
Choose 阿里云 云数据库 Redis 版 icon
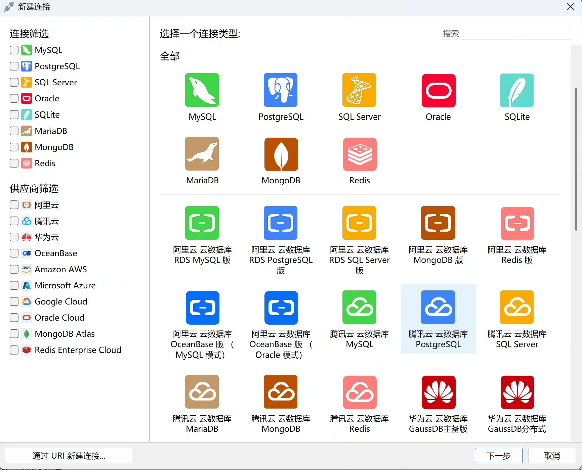click(517, 224)
